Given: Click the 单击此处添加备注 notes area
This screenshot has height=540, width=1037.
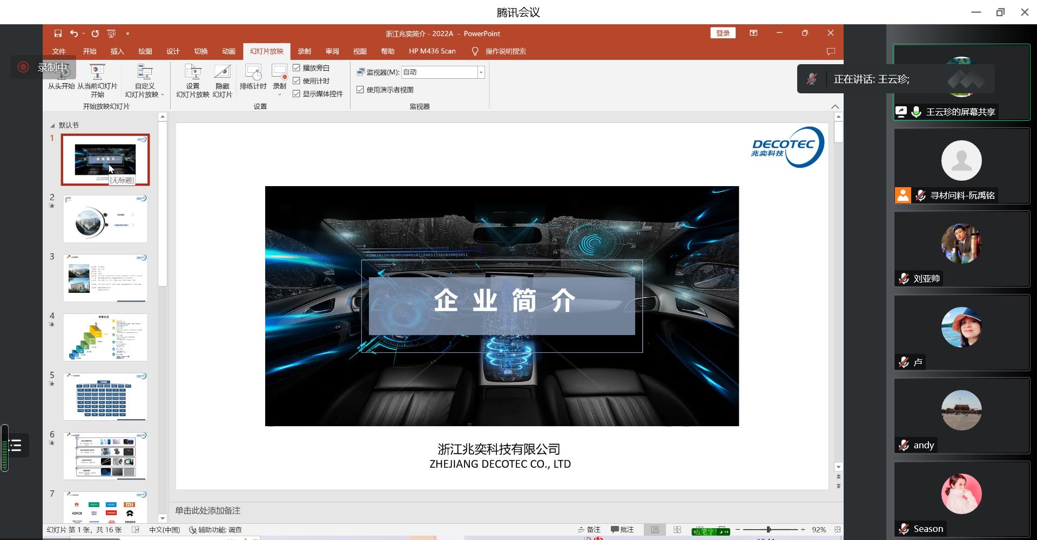Looking at the screenshot, I should pos(208,510).
